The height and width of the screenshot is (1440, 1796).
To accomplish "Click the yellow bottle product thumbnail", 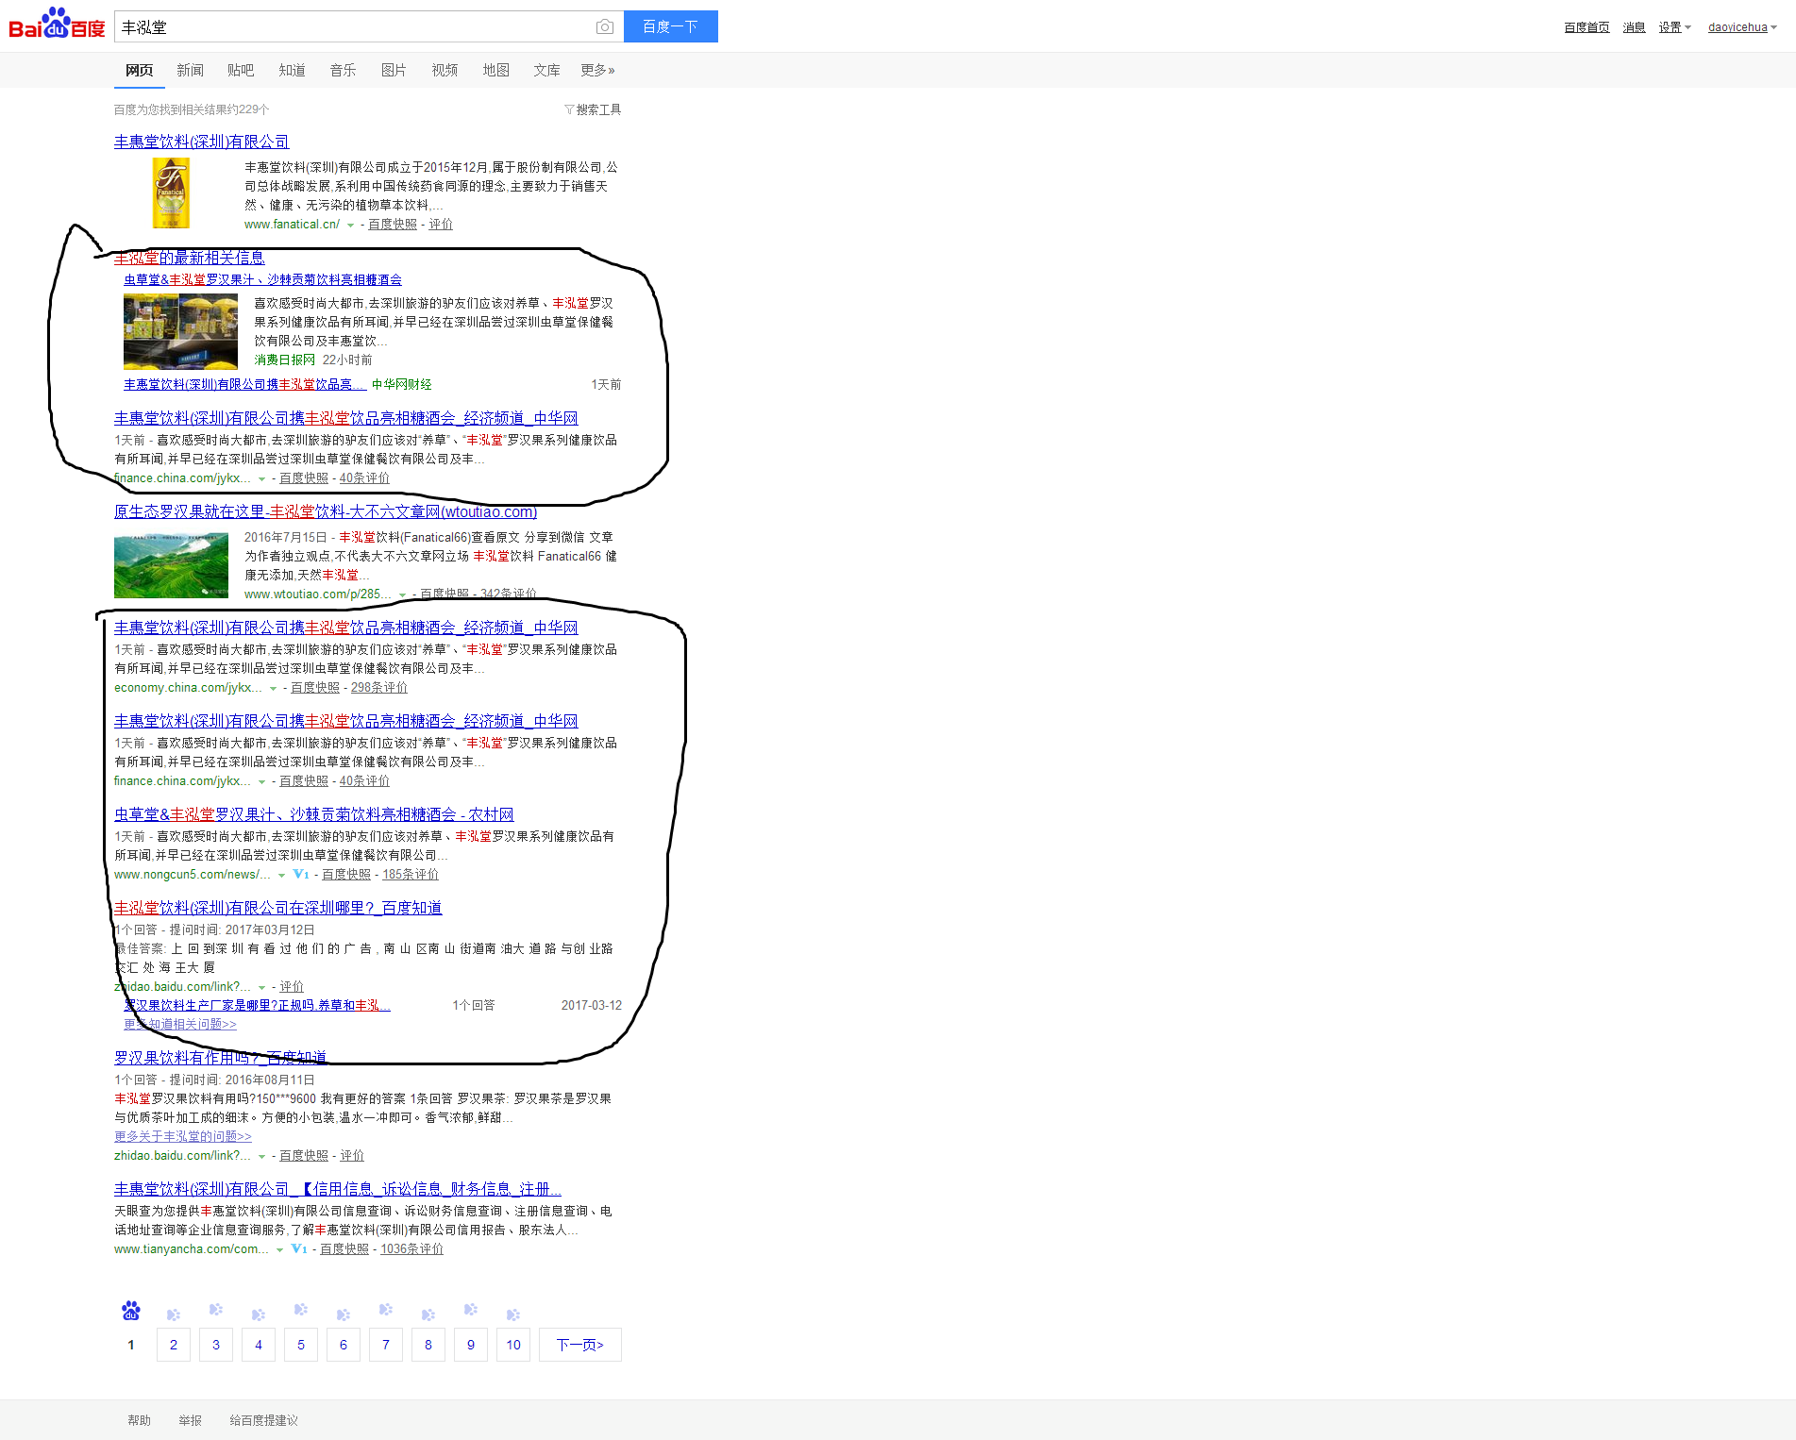I will pos(171,193).
